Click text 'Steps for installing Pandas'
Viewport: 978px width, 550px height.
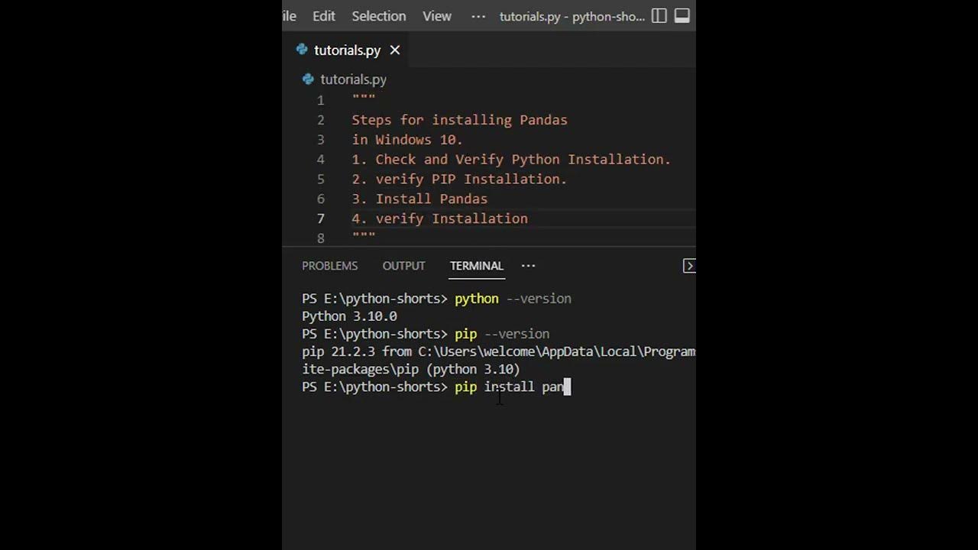tap(459, 120)
